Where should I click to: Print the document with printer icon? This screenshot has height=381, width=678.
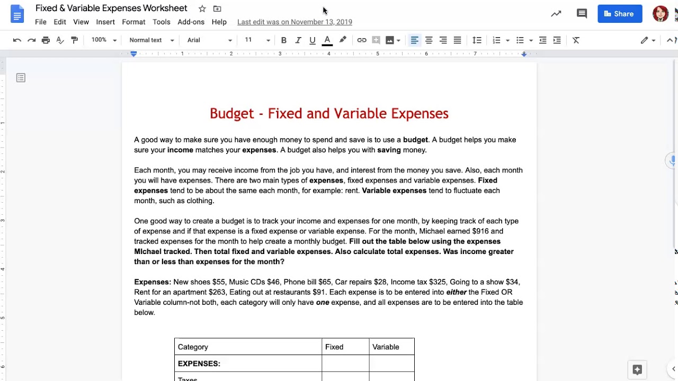pyautogui.click(x=46, y=40)
